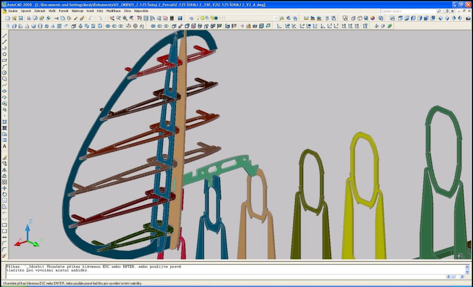
Task: Expand the layer list dropdown arrow
Action: [x=276, y=18]
